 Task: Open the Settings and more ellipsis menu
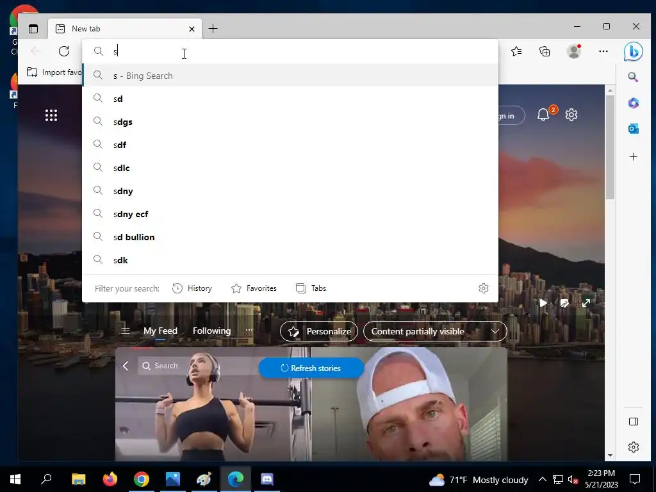[603, 51]
